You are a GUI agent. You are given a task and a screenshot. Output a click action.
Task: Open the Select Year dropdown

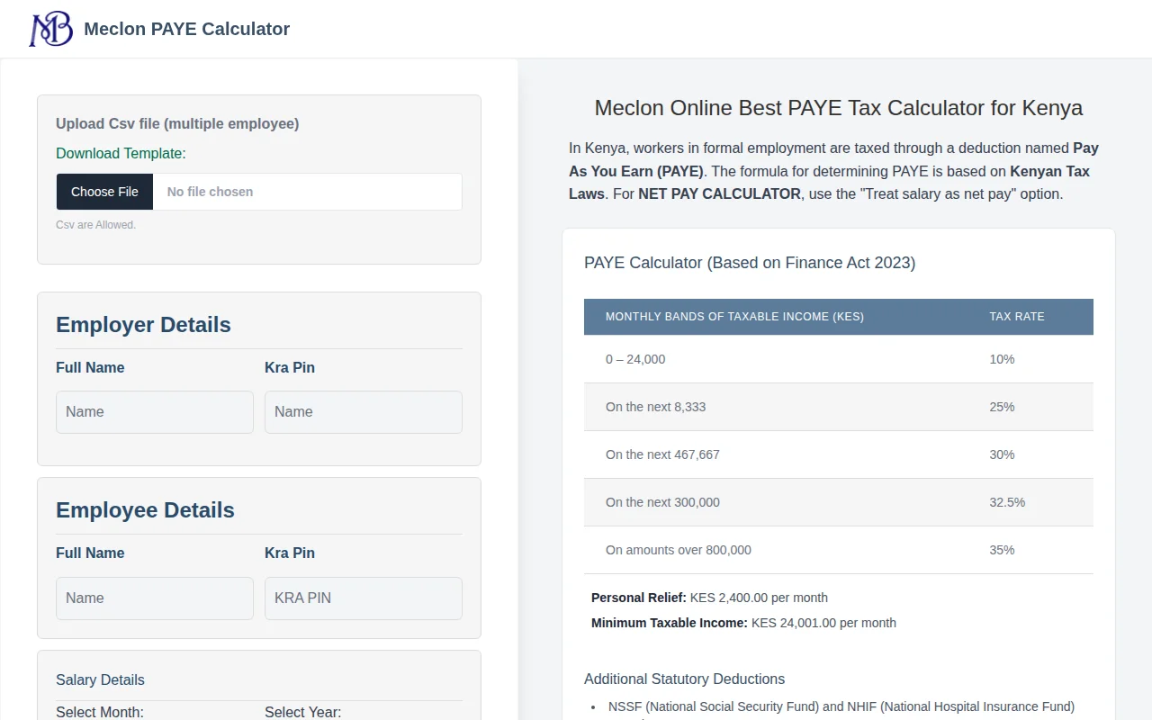[x=303, y=712]
